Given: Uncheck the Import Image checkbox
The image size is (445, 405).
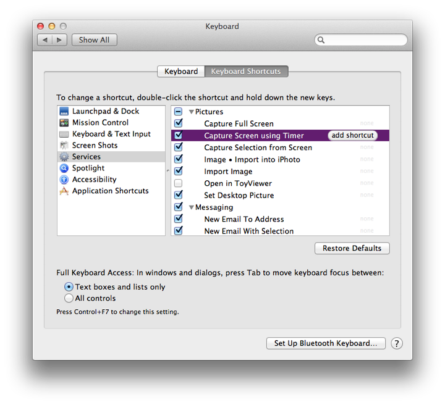Looking at the screenshot, I should tap(178, 171).
